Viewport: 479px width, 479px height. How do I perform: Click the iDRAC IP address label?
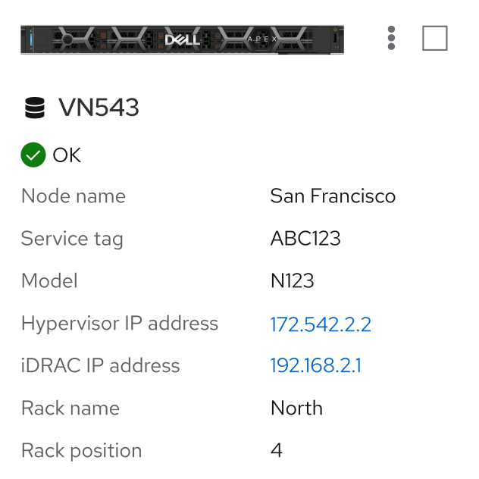coord(100,366)
